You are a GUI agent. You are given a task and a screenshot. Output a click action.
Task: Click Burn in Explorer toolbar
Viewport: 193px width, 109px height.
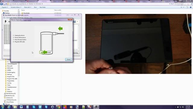click(x=36, y=7)
